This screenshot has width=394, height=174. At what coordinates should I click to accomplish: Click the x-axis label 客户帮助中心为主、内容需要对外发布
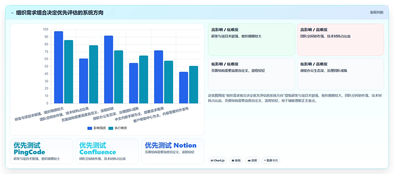point(161,115)
